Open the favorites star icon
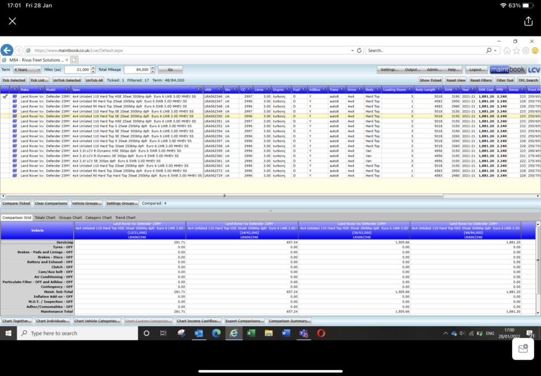 516,51
